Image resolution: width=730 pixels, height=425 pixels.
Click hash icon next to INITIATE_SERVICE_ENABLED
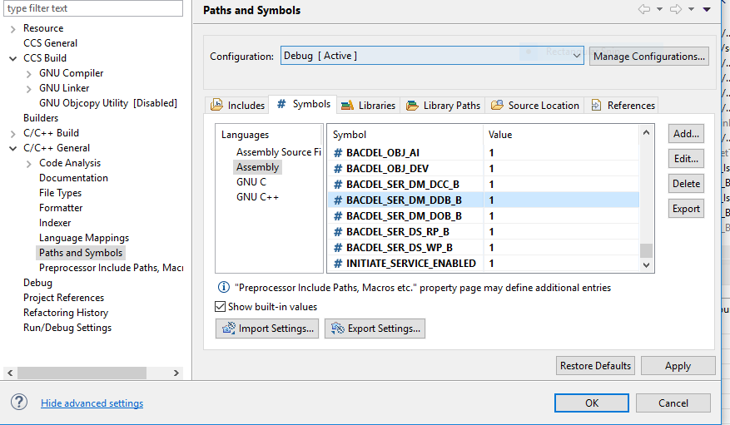coord(338,264)
